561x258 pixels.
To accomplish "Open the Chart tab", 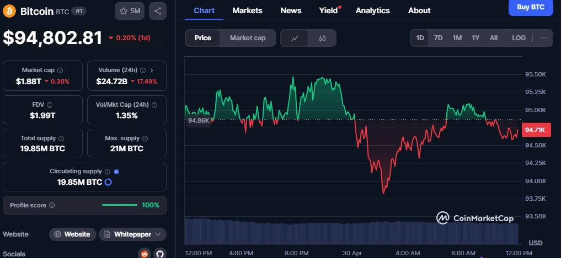I will 204,10.
